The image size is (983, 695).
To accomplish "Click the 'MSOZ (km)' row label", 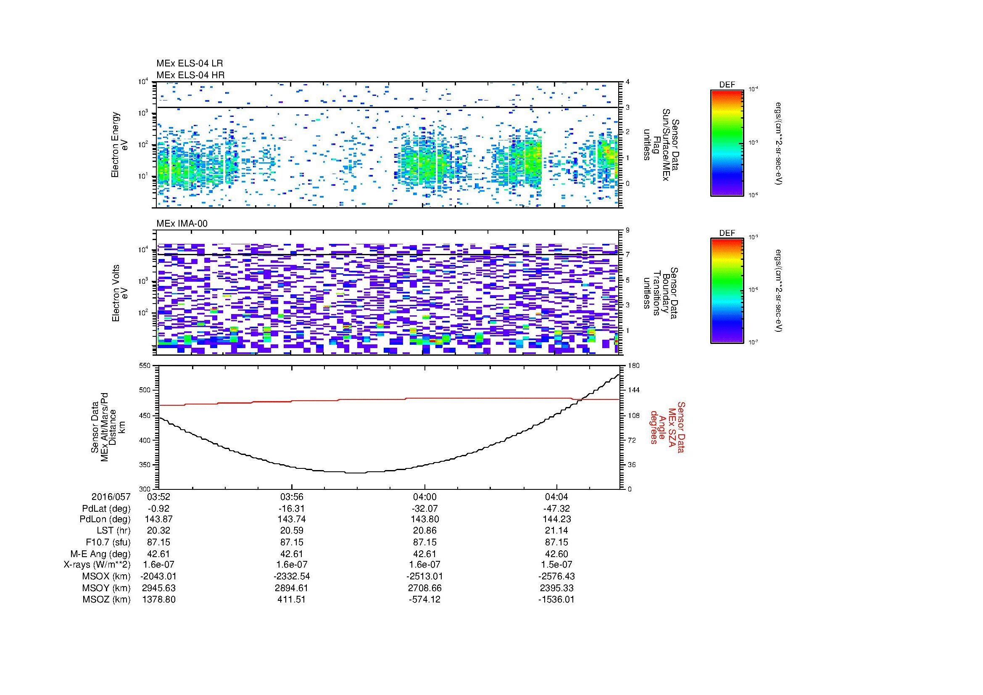I will [x=107, y=600].
